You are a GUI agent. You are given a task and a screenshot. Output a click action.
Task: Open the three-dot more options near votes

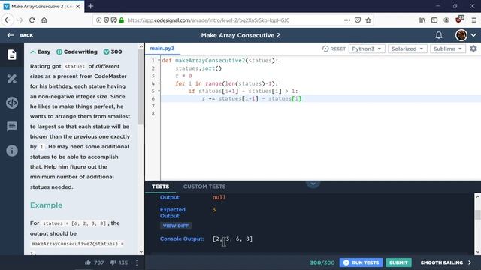click(x=137, y=262)
